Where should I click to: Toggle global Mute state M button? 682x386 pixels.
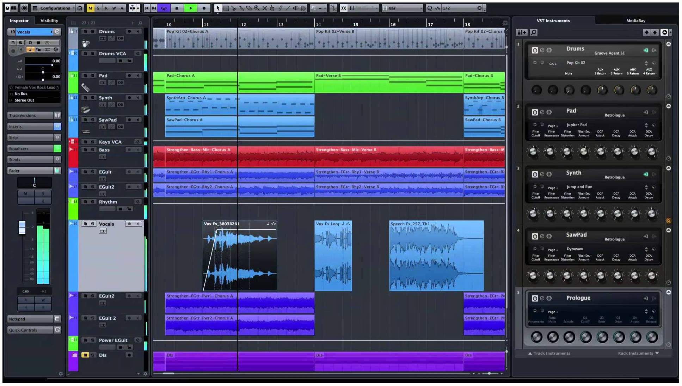tap(90, 8)
